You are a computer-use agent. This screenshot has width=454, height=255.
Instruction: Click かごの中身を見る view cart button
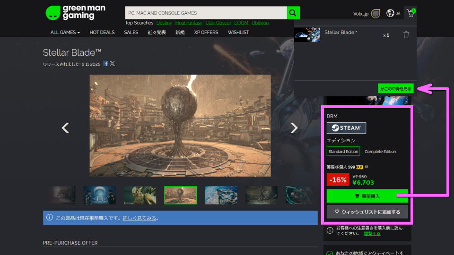coord(395,88)
